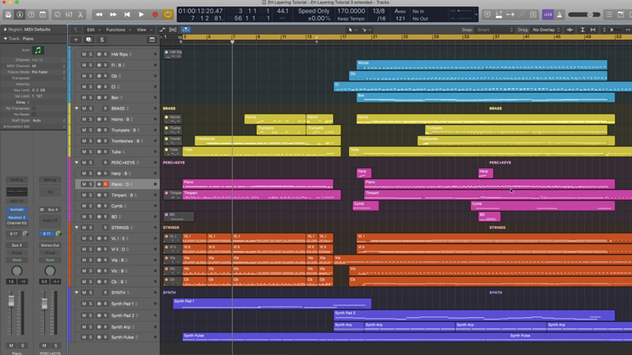Click the pan knob on Piano strip
This screenshot has width=632, height=355.
click(x=17, y=271)
